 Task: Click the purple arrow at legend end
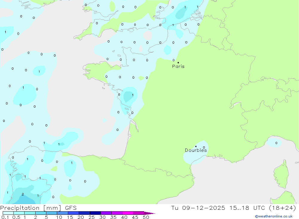coord(150,213)
